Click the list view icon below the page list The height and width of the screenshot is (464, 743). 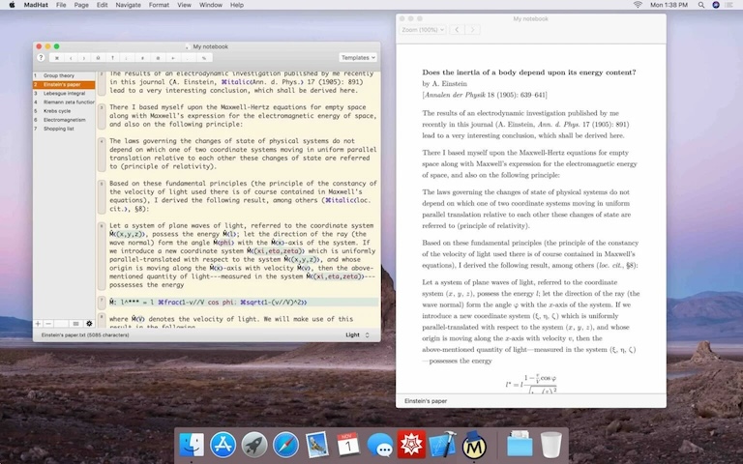pyautogui.click(x=75, y=324)
